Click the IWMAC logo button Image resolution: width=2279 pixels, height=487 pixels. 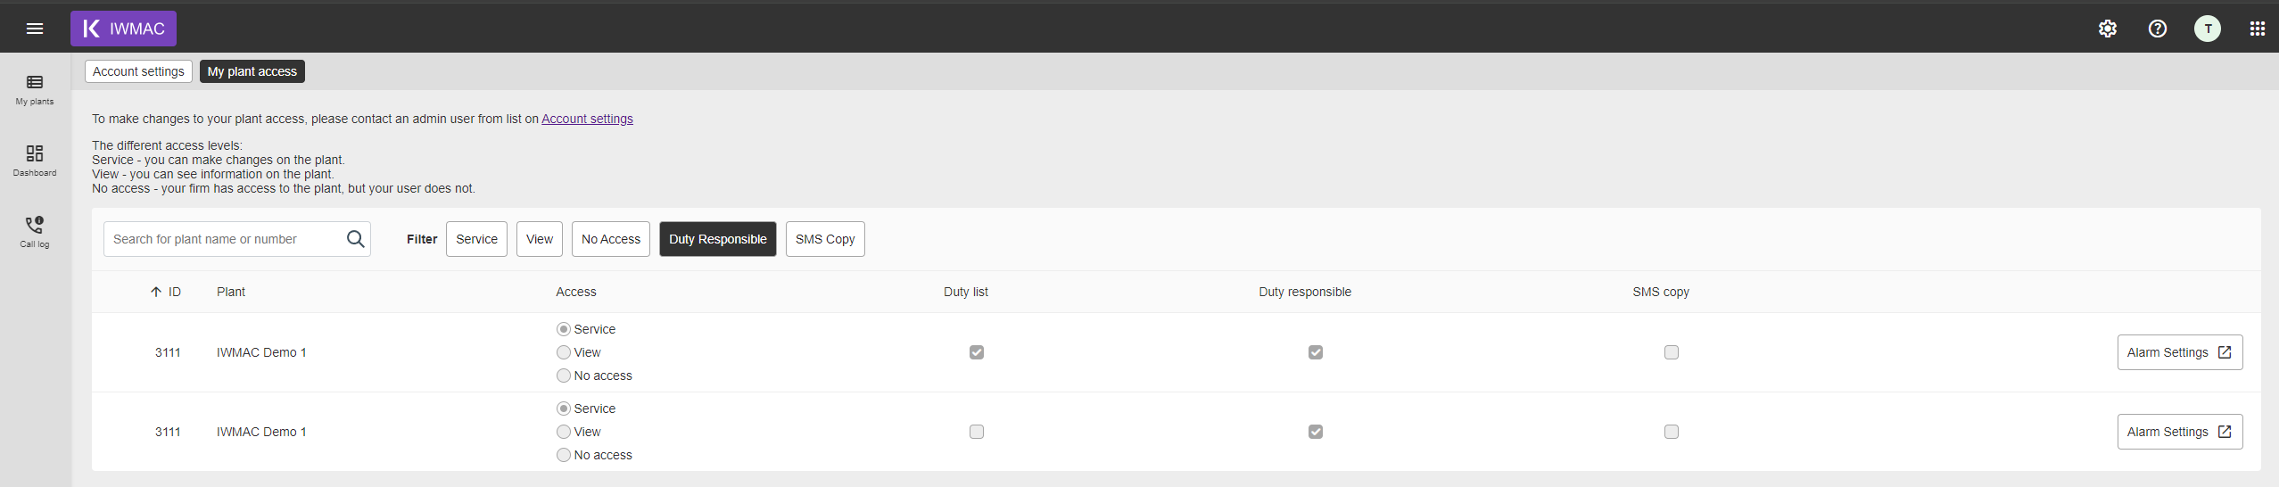[124, 29]
